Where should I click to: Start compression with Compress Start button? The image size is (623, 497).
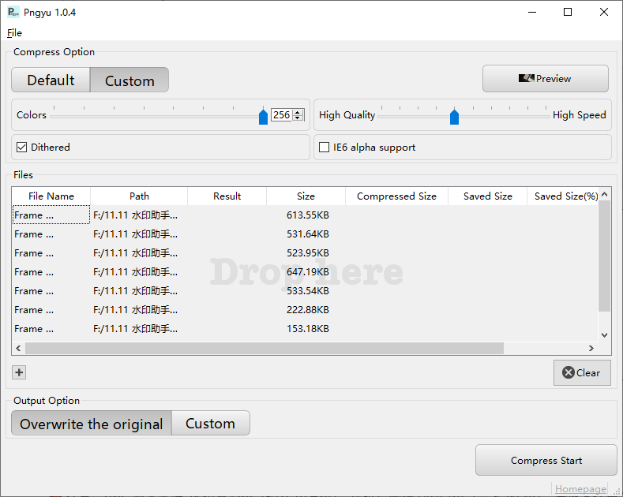[546, 461]
